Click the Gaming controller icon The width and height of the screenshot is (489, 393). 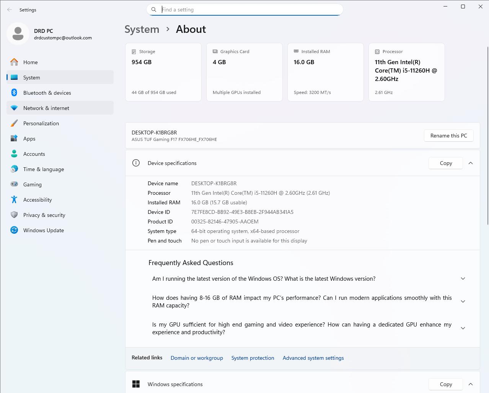(x=14, y=184)
